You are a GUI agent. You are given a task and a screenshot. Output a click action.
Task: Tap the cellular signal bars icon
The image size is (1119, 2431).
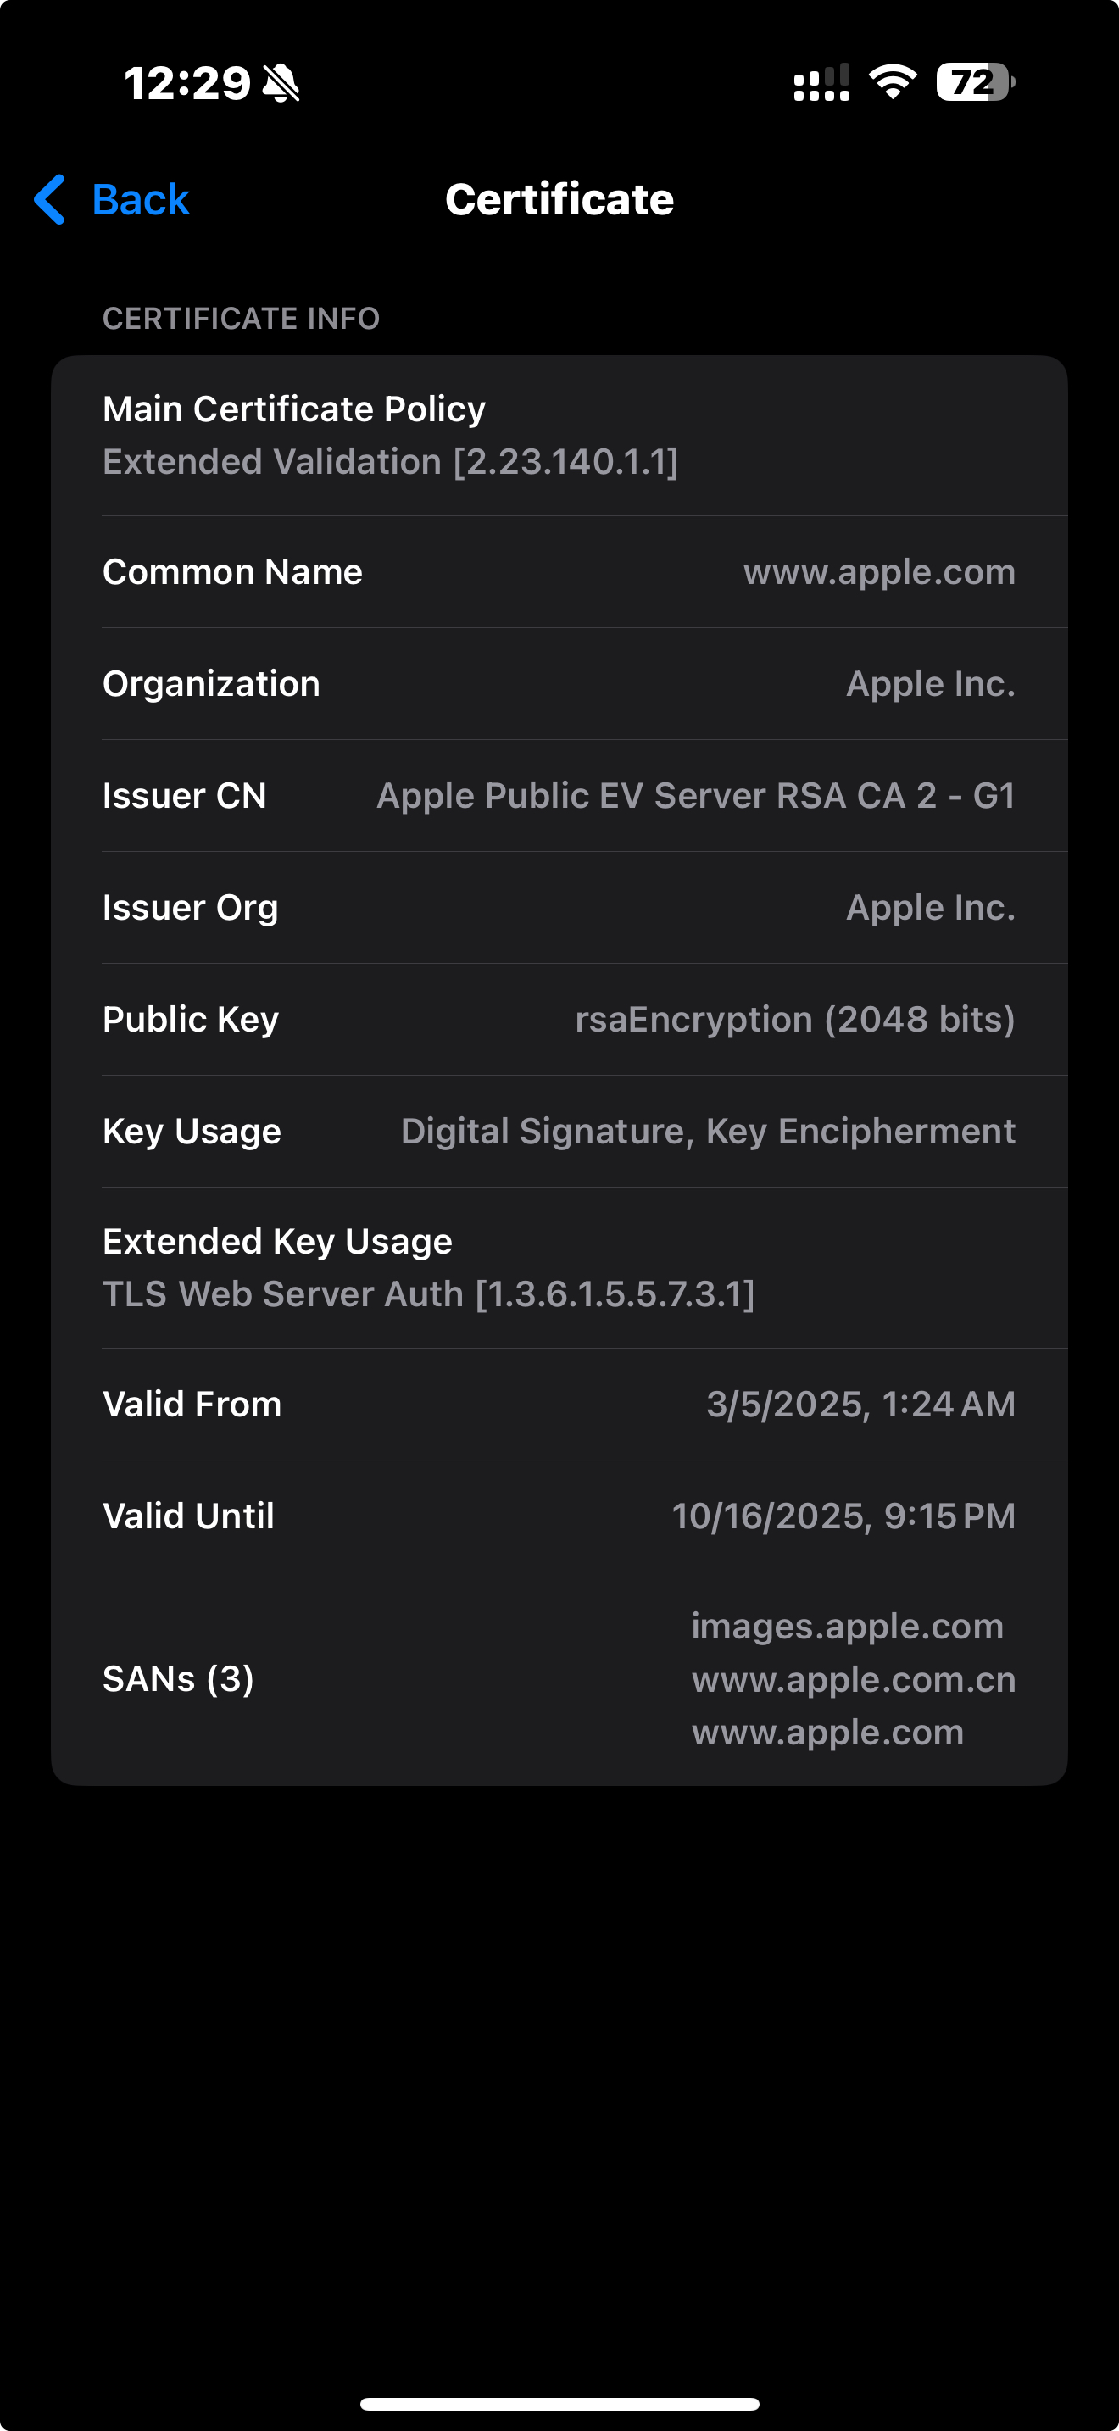[x=821, y=82]
